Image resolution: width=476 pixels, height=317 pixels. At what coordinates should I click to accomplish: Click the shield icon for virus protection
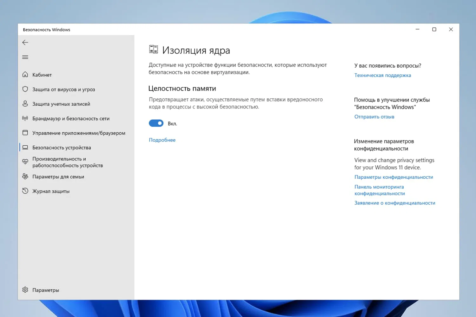pyautogui.click(x=25, y=89)
